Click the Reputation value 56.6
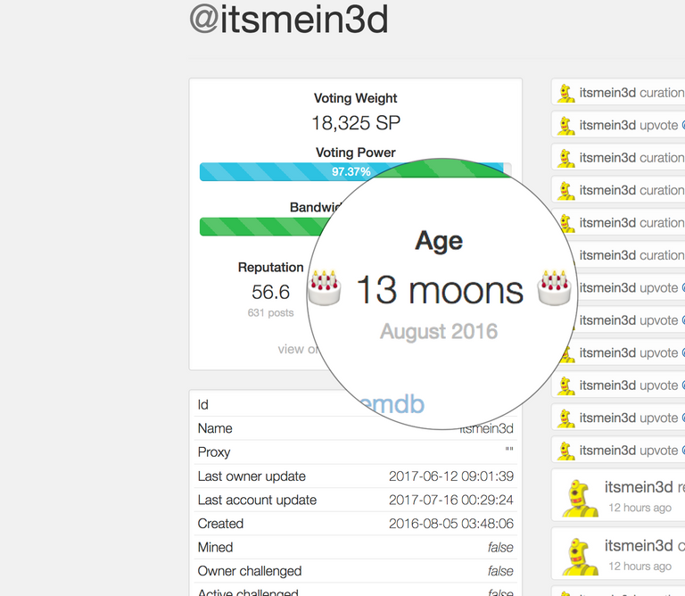Image resolution: width=685 pixels, height=596 pixels. click(270, 292)
